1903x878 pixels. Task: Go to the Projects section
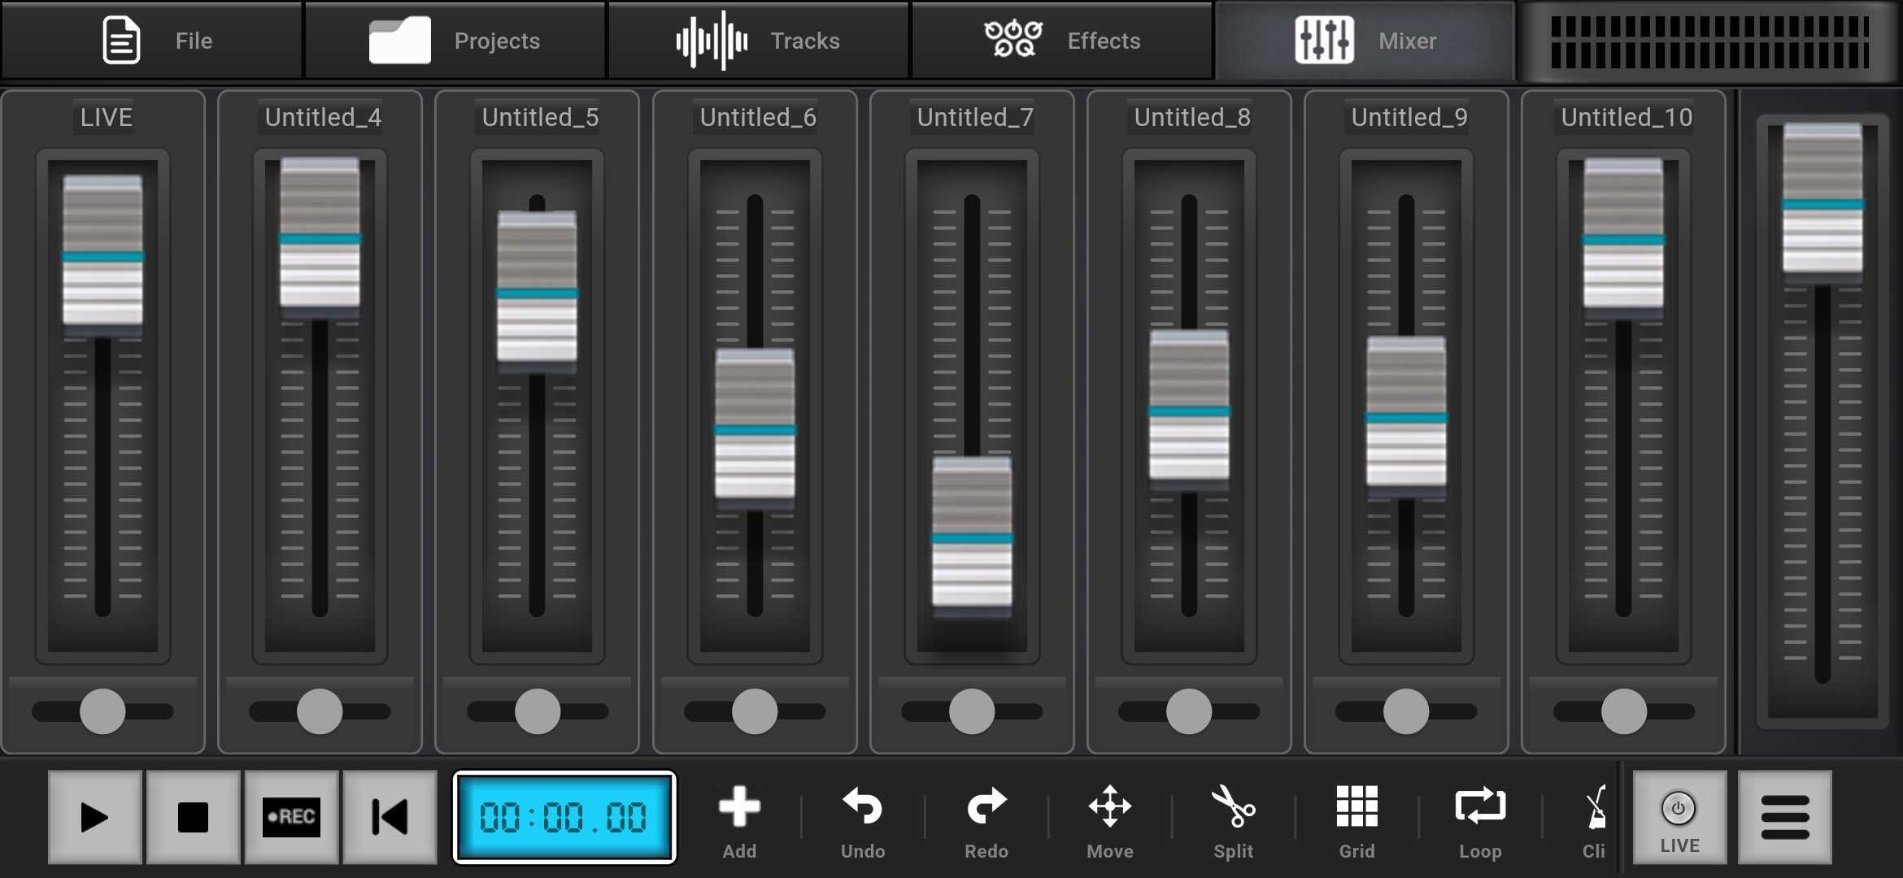(455, 40)
